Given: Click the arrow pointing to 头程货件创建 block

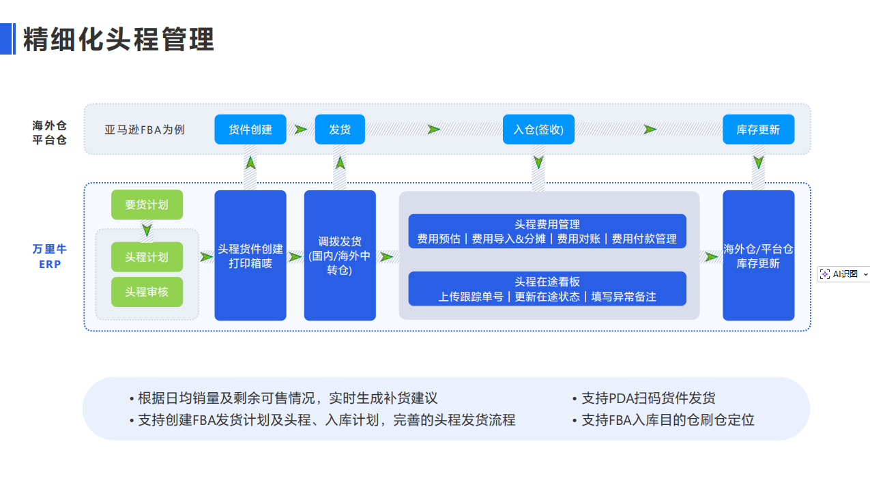Looking at the screenshot, I should (207, 257).
